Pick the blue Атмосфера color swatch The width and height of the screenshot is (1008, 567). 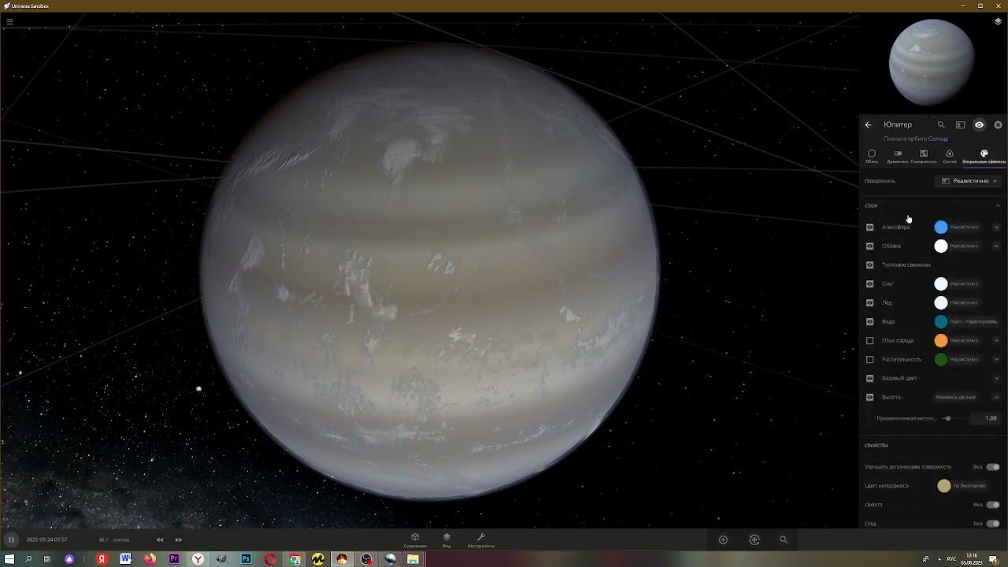[x=941, y=227]
